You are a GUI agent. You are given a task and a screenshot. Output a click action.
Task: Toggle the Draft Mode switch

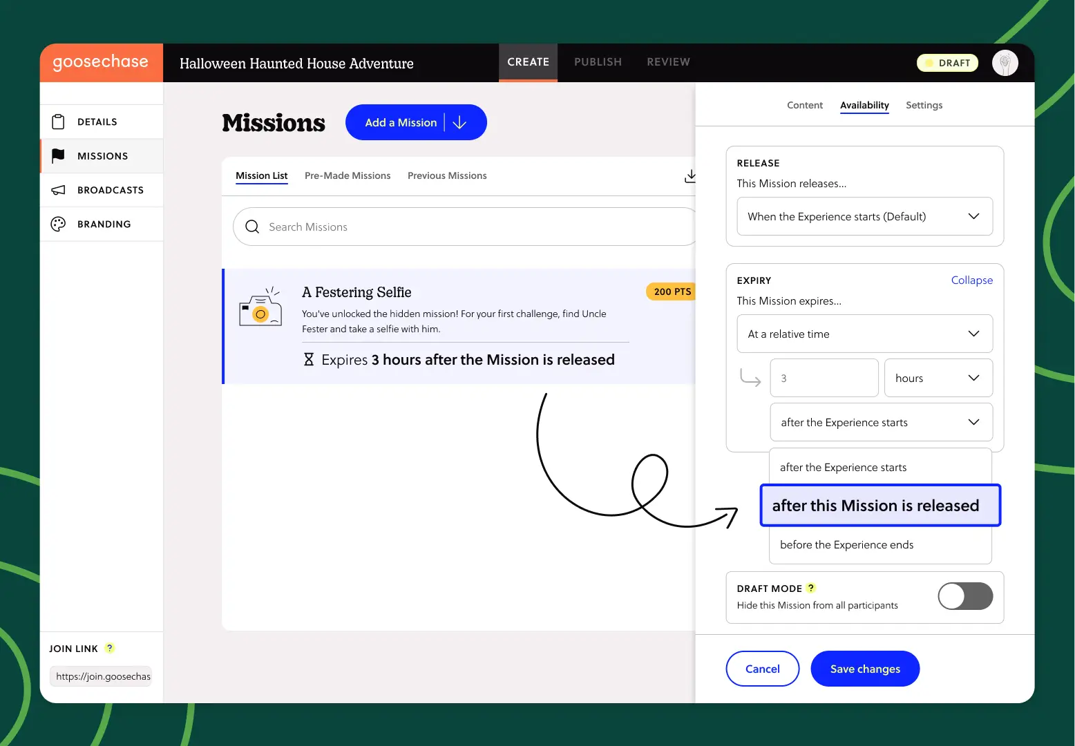(965, 596)
